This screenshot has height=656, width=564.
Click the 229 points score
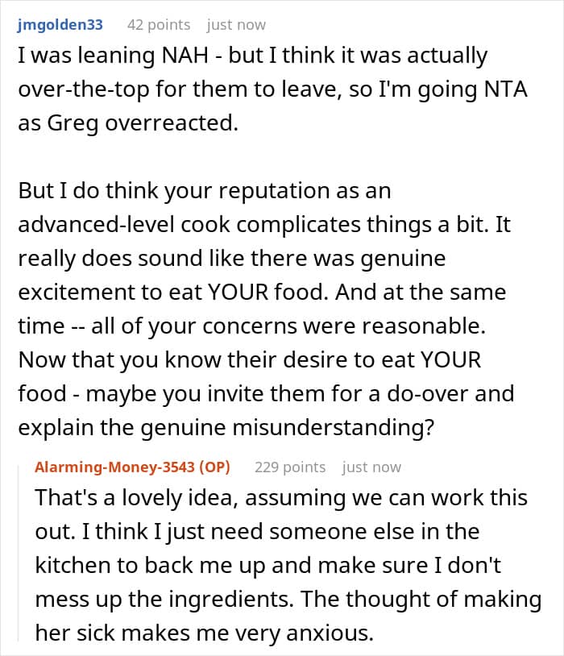290,467
